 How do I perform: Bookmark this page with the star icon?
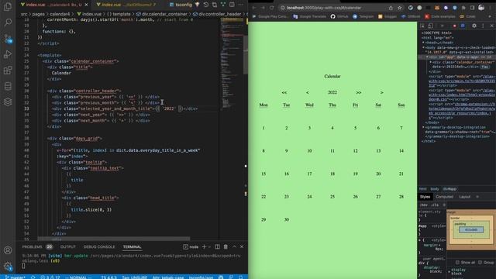(x=400, y=8)
